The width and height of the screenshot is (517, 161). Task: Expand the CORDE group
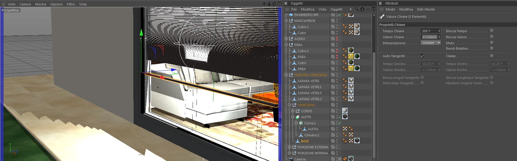tap(293, 111)
